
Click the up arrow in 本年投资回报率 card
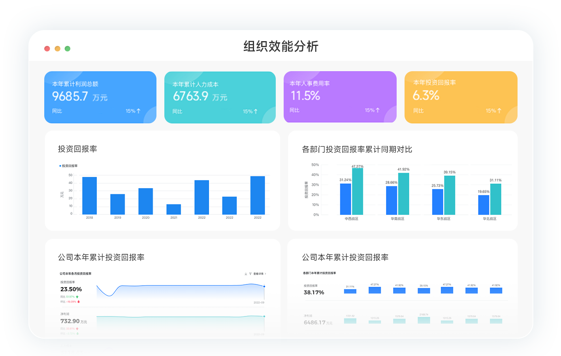click(499, 111)
